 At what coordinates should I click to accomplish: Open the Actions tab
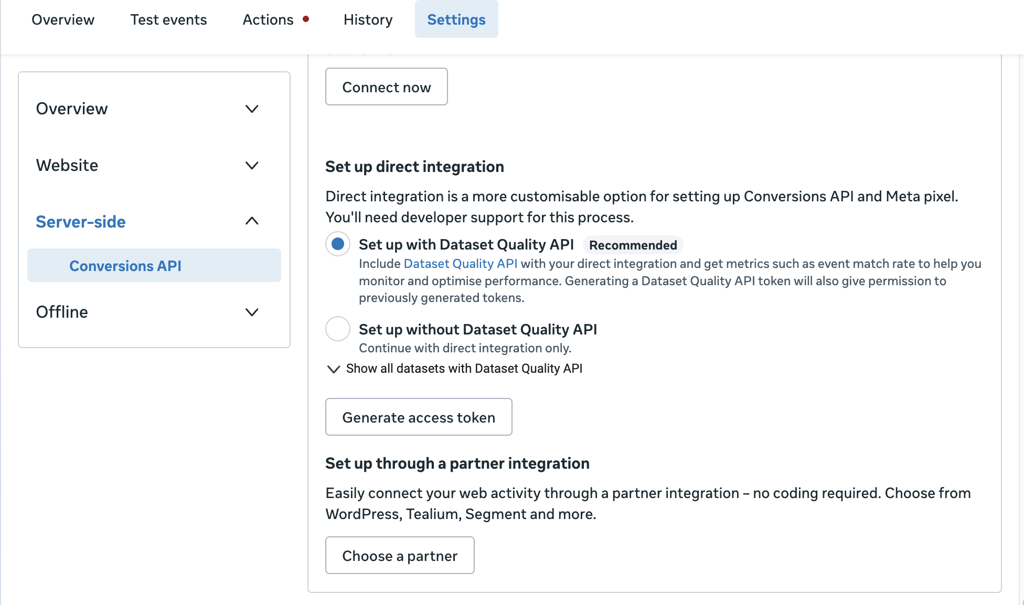[268, 19]
